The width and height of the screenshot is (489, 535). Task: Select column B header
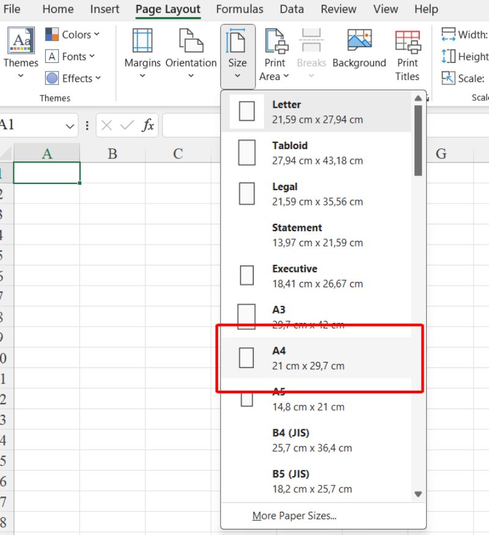point(112,153)
